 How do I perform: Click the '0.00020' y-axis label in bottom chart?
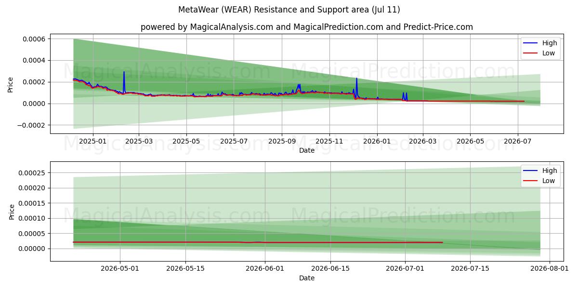click(x=33, y=188)
